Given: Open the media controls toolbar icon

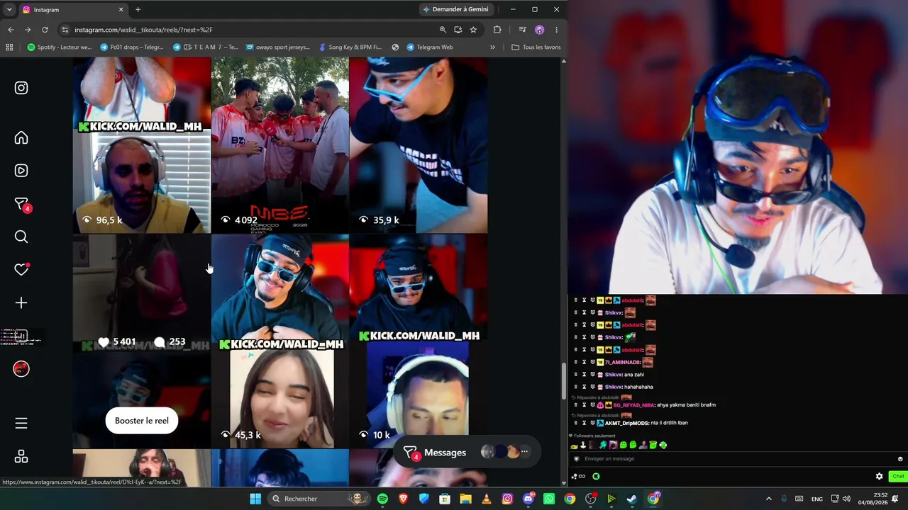Looking at the screenshot, I should tap(522, 30).
